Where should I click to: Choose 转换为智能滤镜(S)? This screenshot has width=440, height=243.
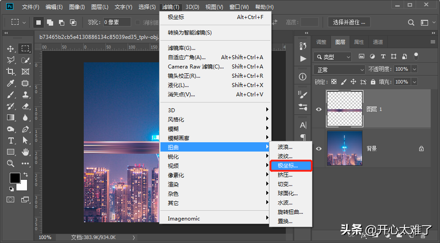tap(215, 33)
